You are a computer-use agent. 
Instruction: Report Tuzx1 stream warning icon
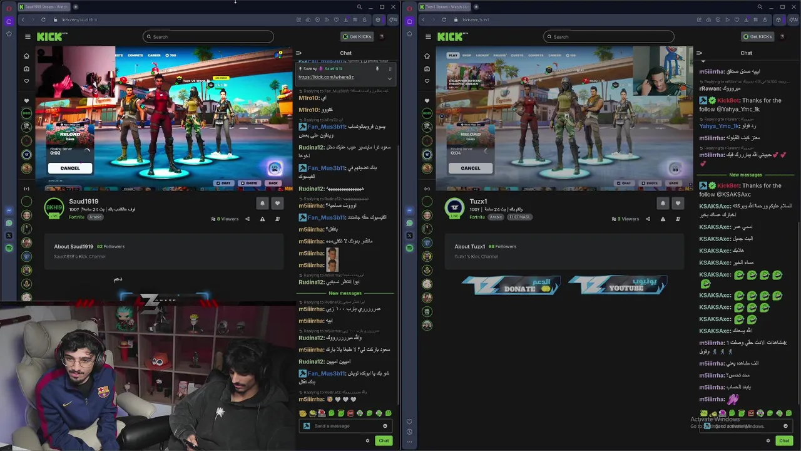point(663,219)
